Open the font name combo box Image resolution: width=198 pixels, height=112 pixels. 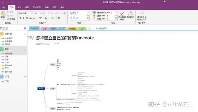click(x=26, y=13)
